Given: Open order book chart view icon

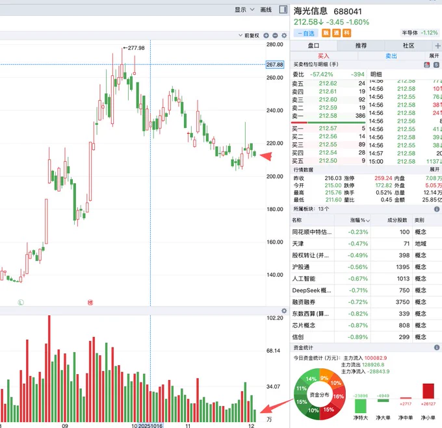Looking at the screenshot, I should [427, 65].
